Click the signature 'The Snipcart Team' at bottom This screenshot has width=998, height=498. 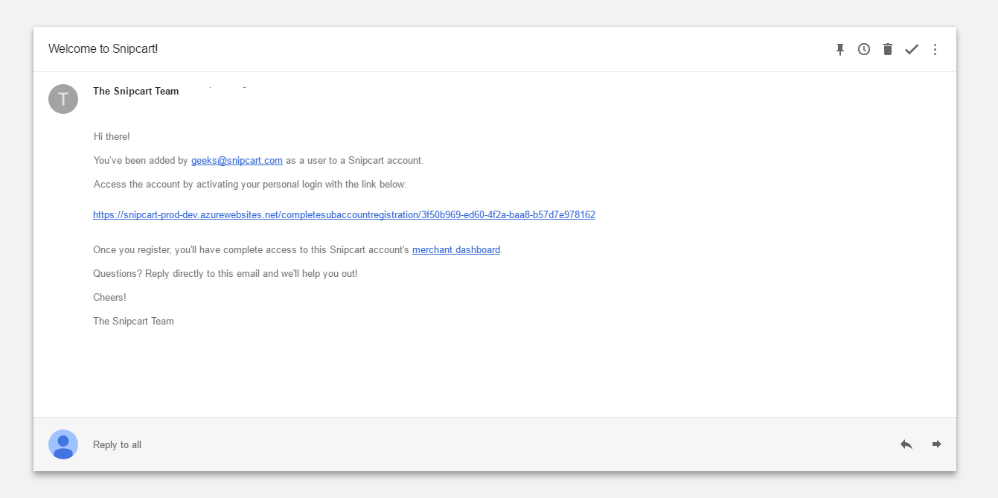click(133, 322)
